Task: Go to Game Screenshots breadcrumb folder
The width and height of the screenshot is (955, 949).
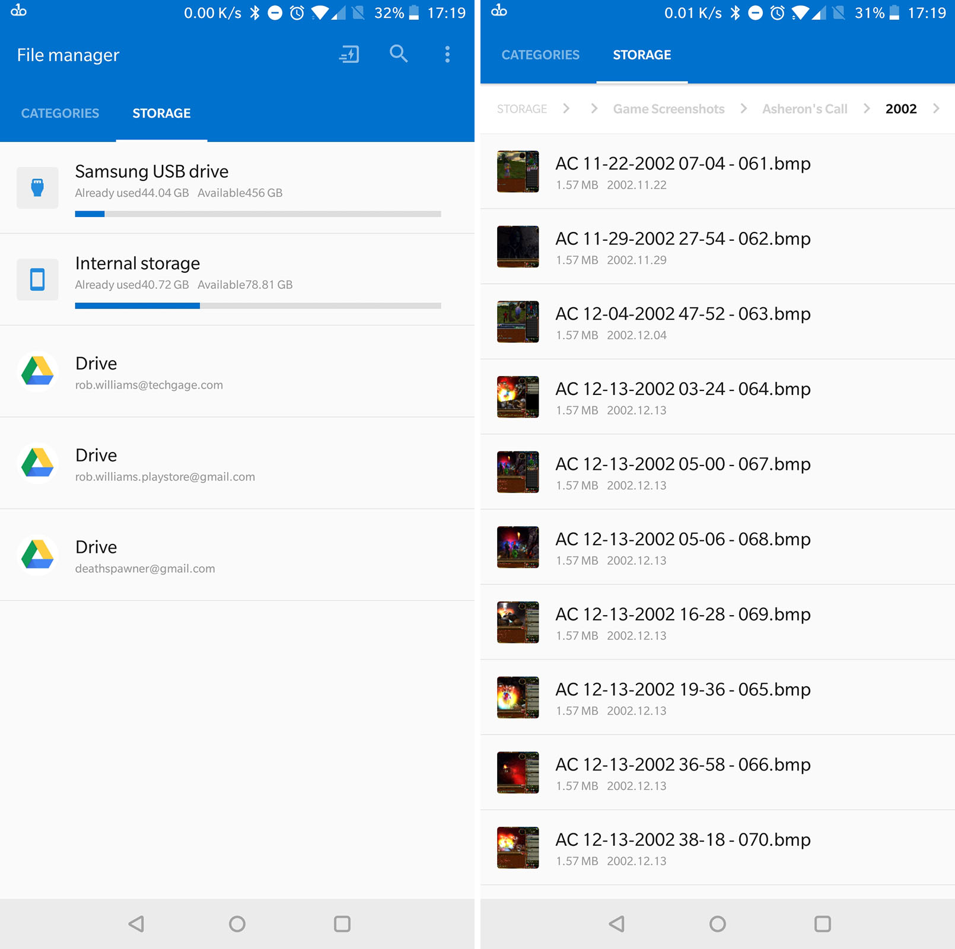Action: pos(668,109)
